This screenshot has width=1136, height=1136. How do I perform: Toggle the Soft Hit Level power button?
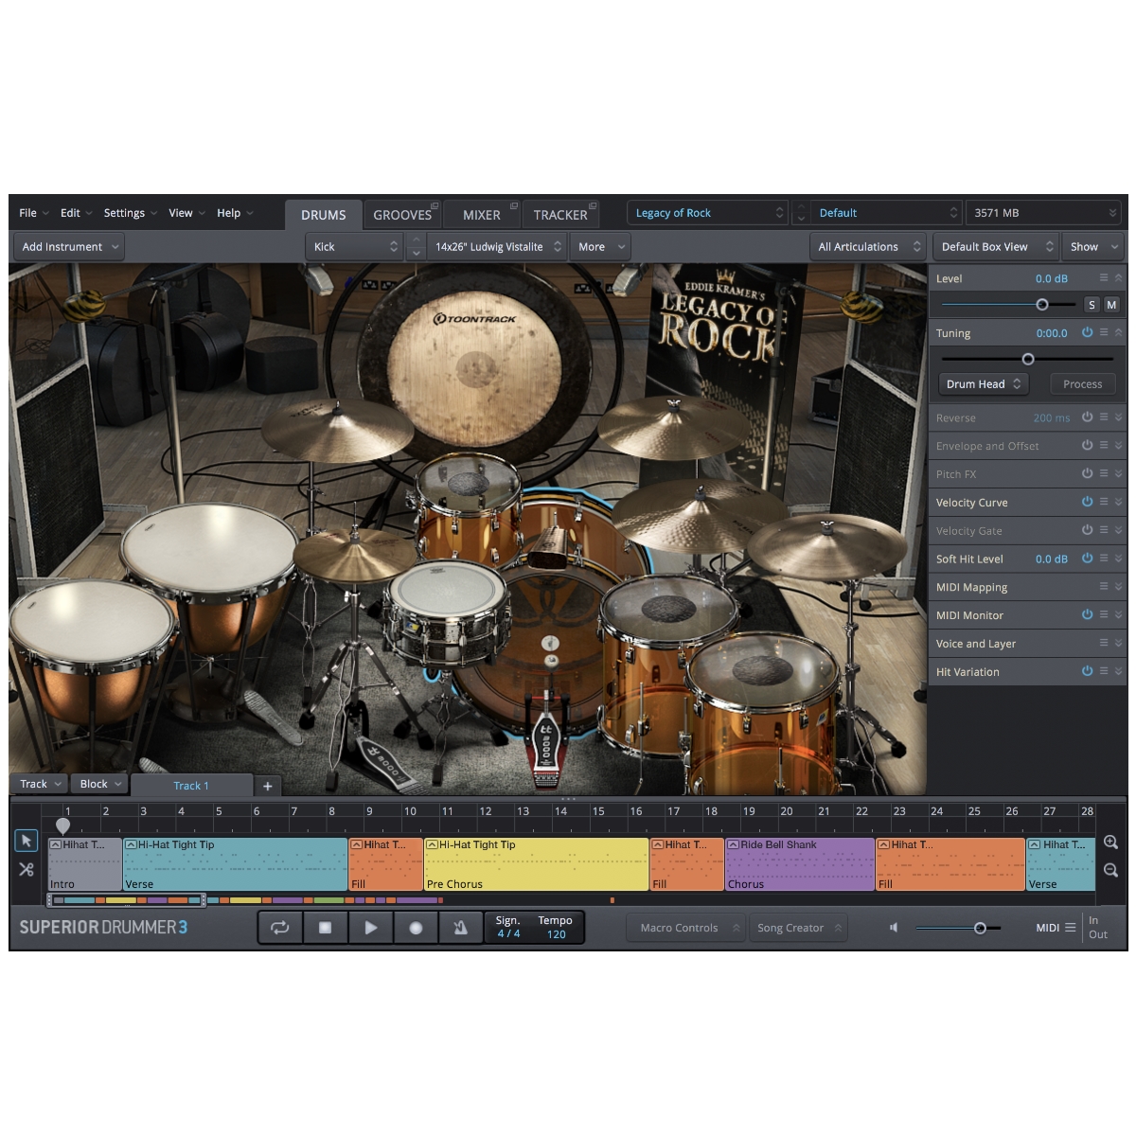tap(1087, 559)
